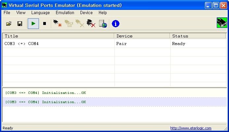Save the current configuration
The width and height of the screenshot is (229, 132).
pos(20,24)
